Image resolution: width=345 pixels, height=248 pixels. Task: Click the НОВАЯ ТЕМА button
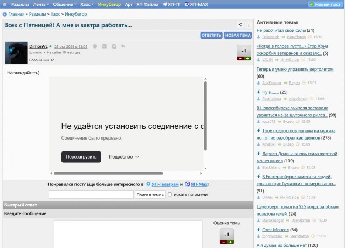point(238,35)
